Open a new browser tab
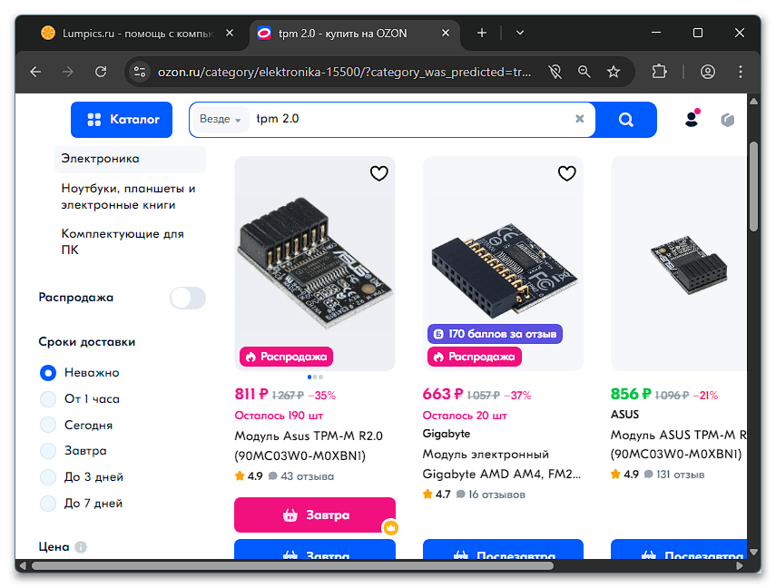Viewport: 776px width, 588px height. pos(482,33)
